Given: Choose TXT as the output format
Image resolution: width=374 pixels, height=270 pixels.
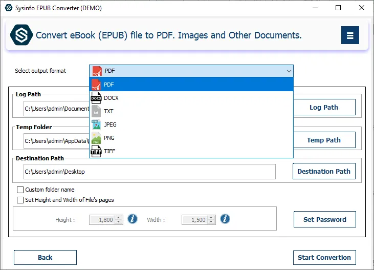Looking at the screenshot, I should coord(191,111).
